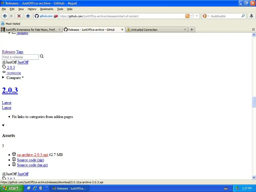The width and height of the screenshot is (256, 192).
Task: Click the tag icon next to 2.0.3
Action: (x=4, y=67)
